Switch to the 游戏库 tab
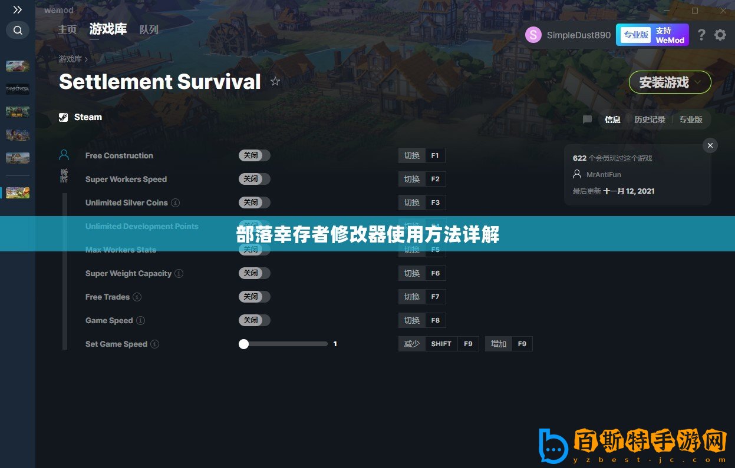This screenshot has height=468, width=735. (108, 29)
